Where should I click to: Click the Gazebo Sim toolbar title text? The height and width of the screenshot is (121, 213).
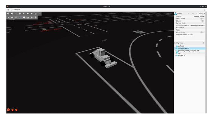(x=16, y=10)
